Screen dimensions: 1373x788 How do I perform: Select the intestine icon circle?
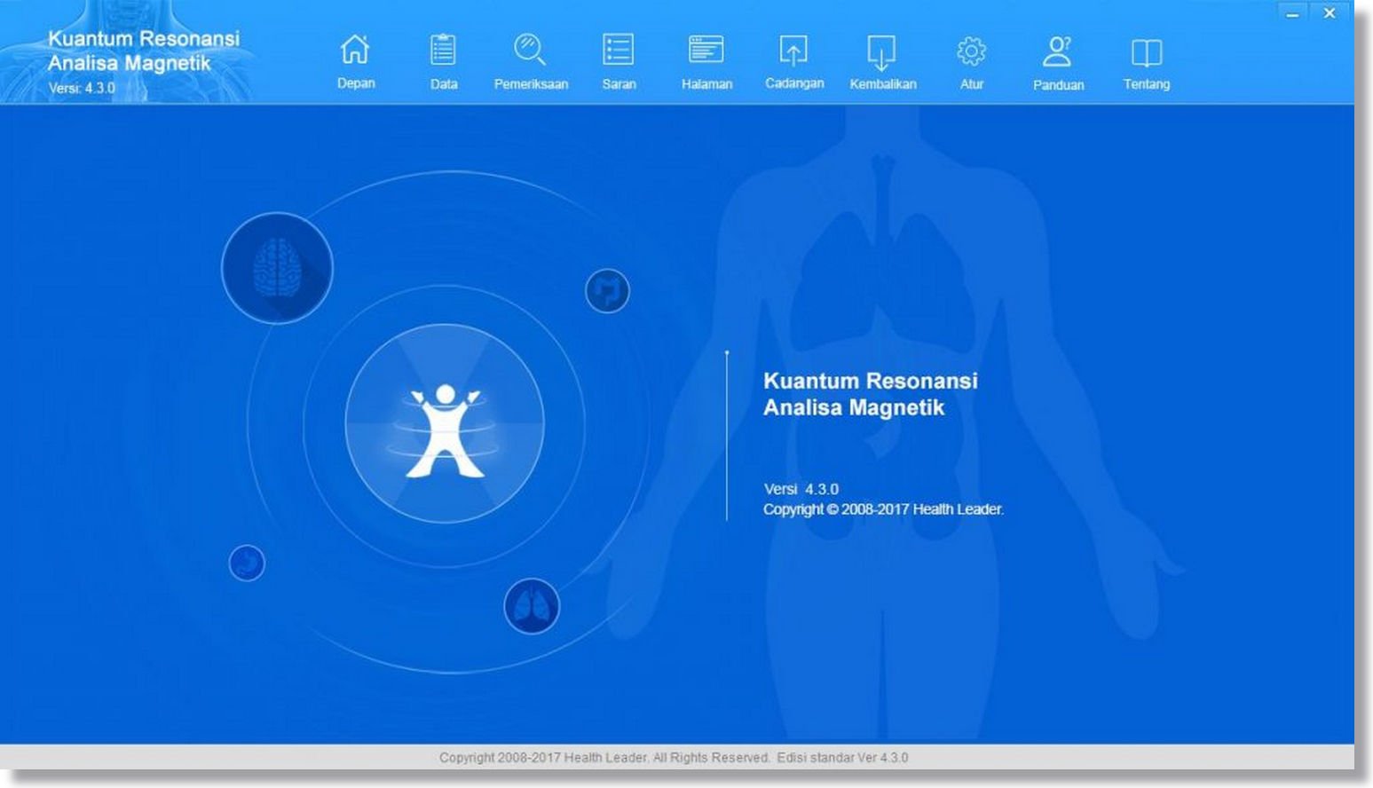[607, 291]
